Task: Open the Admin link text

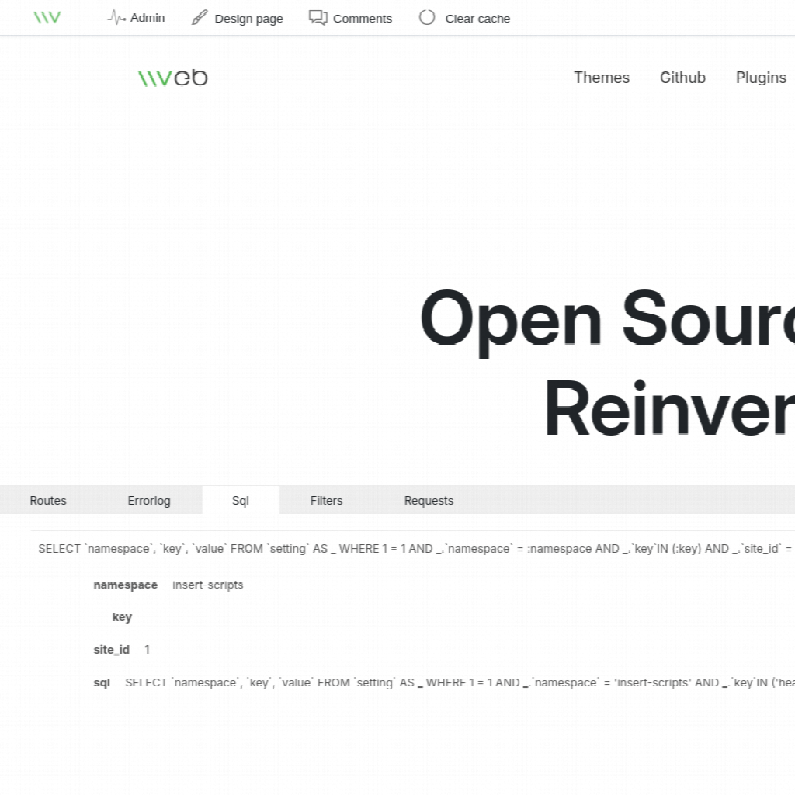Action: tap(148, 18)
